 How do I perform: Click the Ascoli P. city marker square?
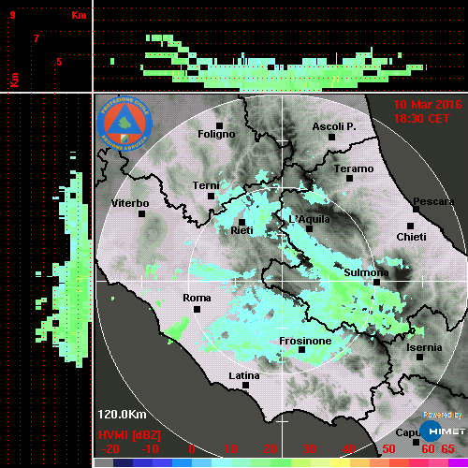[x=331, y=137]
